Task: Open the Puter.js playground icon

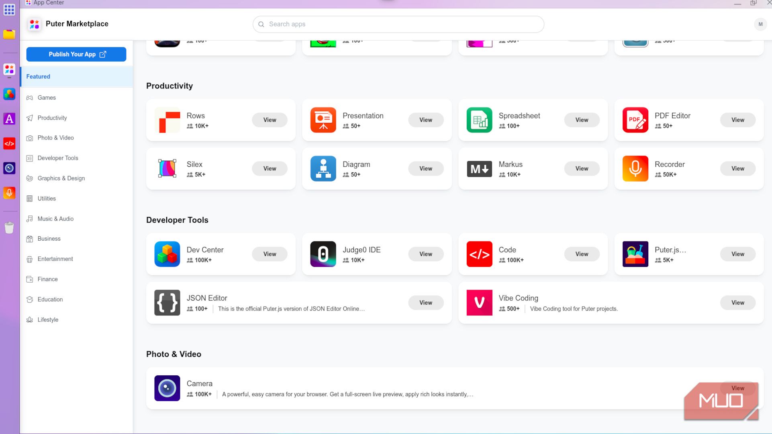Action: [x=635, y=254]
